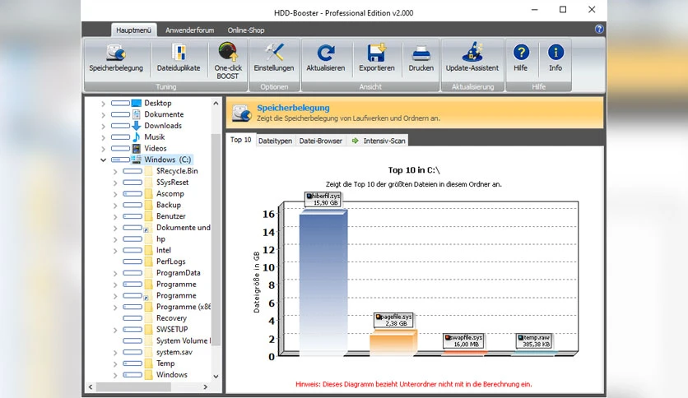
Task: Select Windows folder under C:
Action: (x=171, y=375)
